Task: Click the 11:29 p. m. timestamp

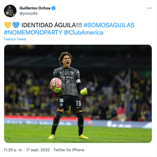Action: click(x=13, y=150)
